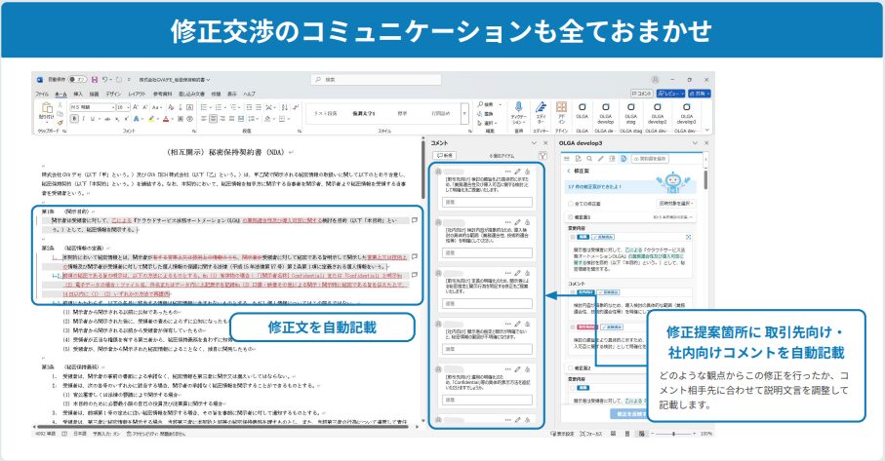
Task: Click the search magnifier in OLGA toolbar
Action: tap(589, 159)
